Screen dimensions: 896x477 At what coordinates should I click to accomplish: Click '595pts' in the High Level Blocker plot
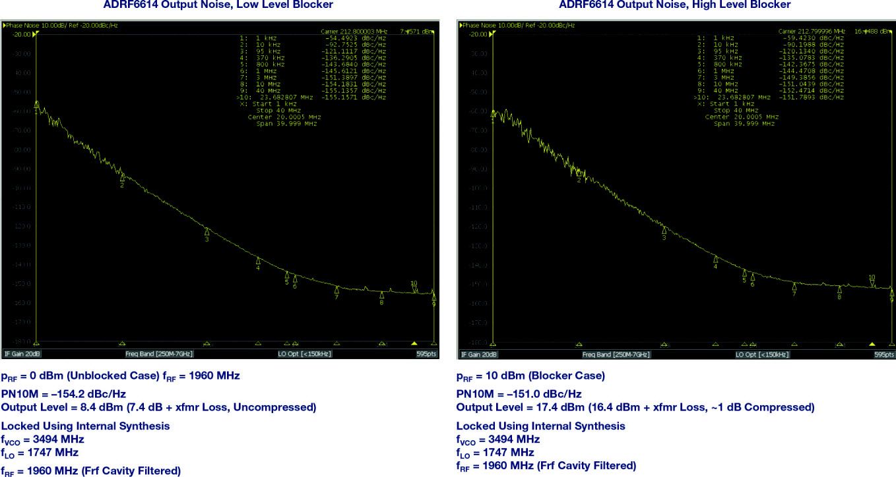click(x=884, y=354)
